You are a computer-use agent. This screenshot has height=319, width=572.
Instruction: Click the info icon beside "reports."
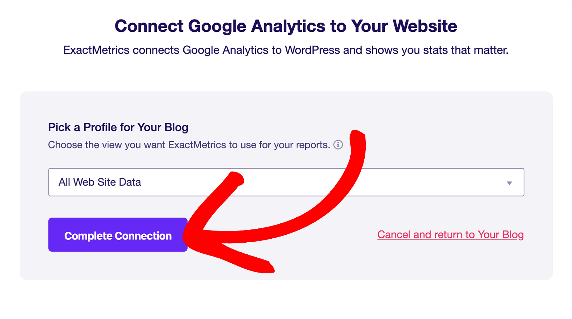338,145
